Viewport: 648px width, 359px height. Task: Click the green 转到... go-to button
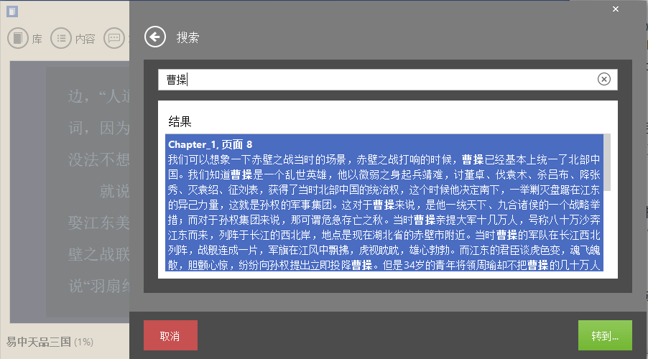pos(605,335)
